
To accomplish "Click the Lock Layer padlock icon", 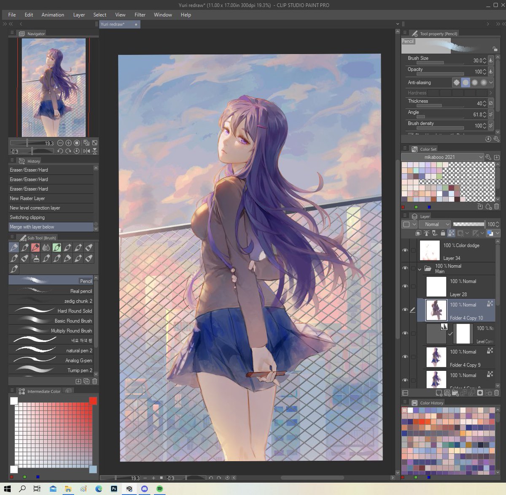I will click(x=443, y=233).
